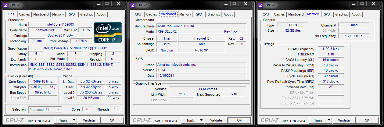Click the processor name field Intel Core i7 5960X
384x127 pixels.
pos(60,24)
